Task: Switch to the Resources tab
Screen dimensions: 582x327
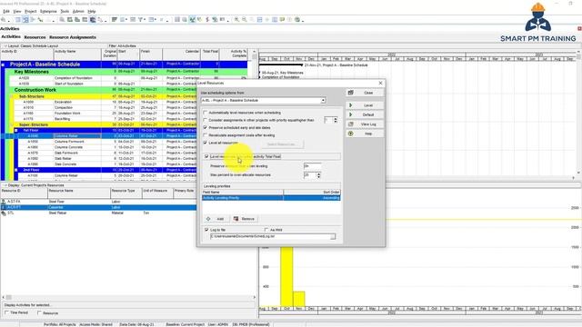Action: click(35, 37)
